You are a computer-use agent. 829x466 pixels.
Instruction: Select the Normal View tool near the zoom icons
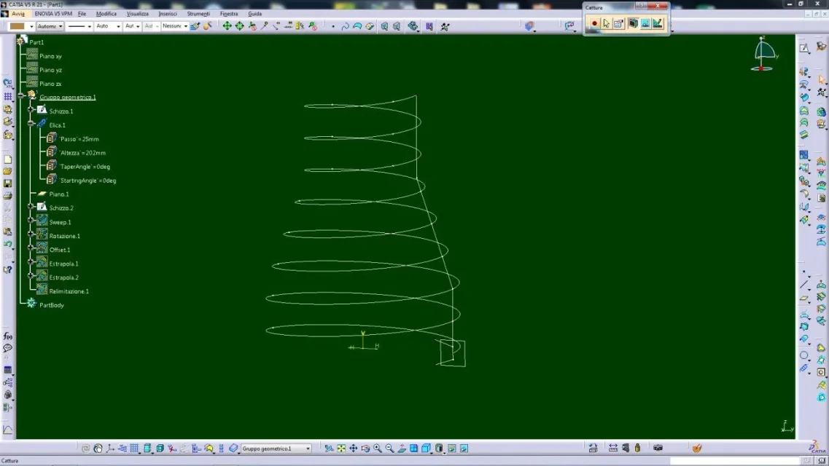[402, 448]
